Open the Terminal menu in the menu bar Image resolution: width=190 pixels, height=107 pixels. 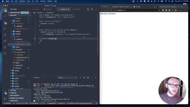pyautogui.click(x=43, y=1)
